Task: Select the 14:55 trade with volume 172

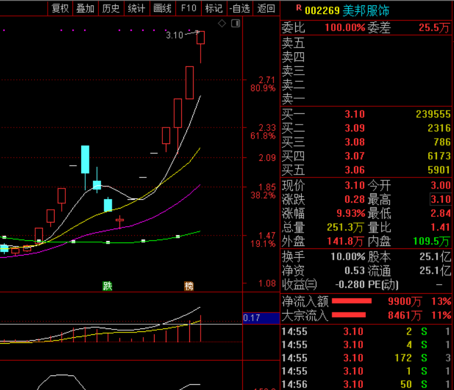Action: tap(366, 358)
